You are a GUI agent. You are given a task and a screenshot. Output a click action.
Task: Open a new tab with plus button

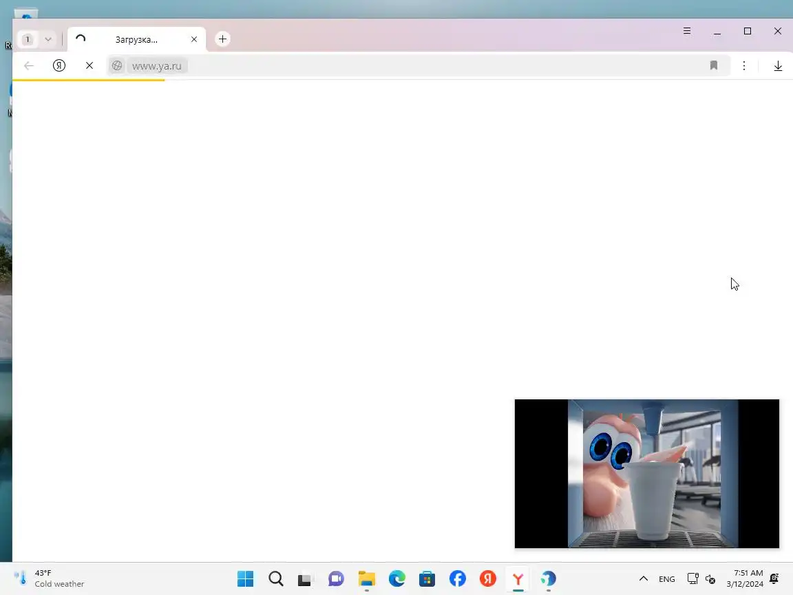click(x=222, y=39)
